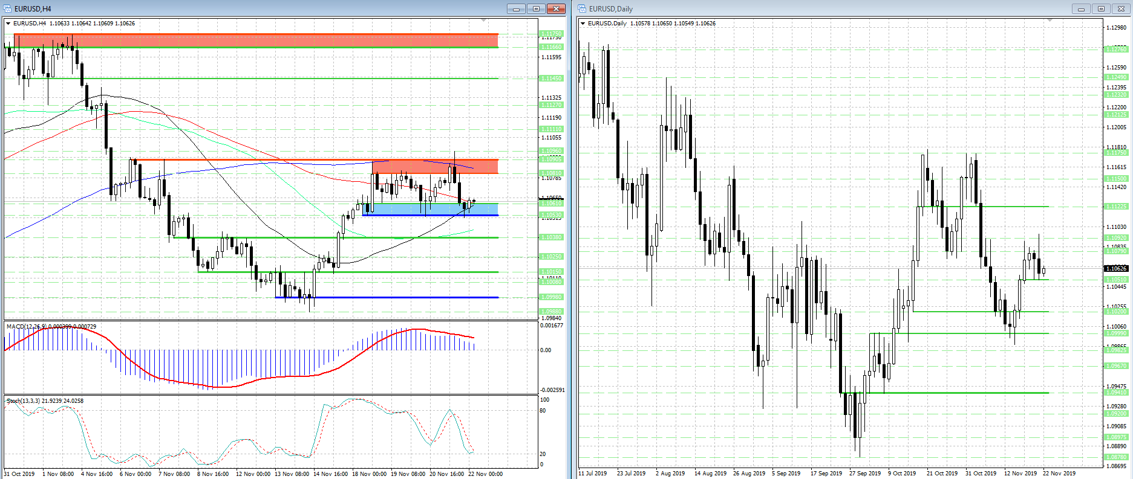Image resolution: width=1133 pixels, height=479 pixels.
Task: Close the EURUSD,Daily chart window
Action: [x=1121, y=8]
